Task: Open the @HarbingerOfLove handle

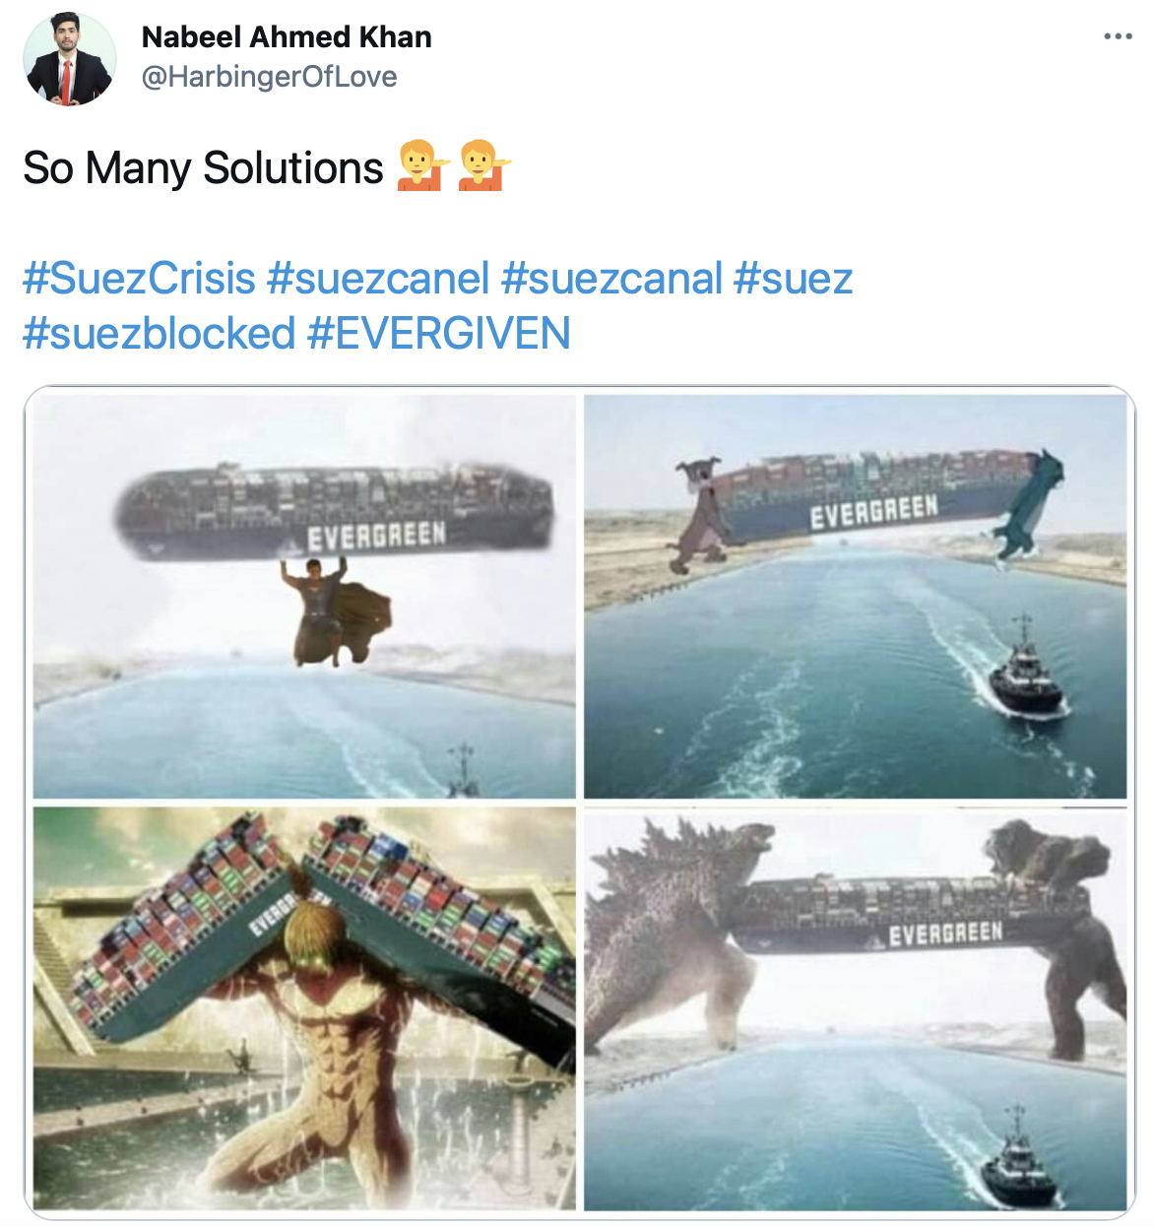Action: 270,76
